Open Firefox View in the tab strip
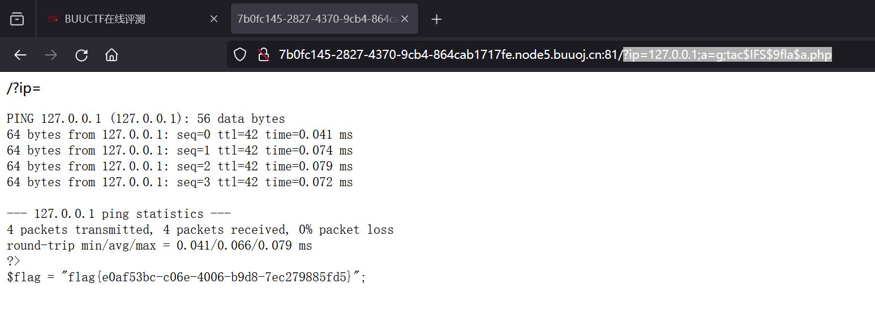This screenshot has width=875, height=326. [x=17, y=19]
